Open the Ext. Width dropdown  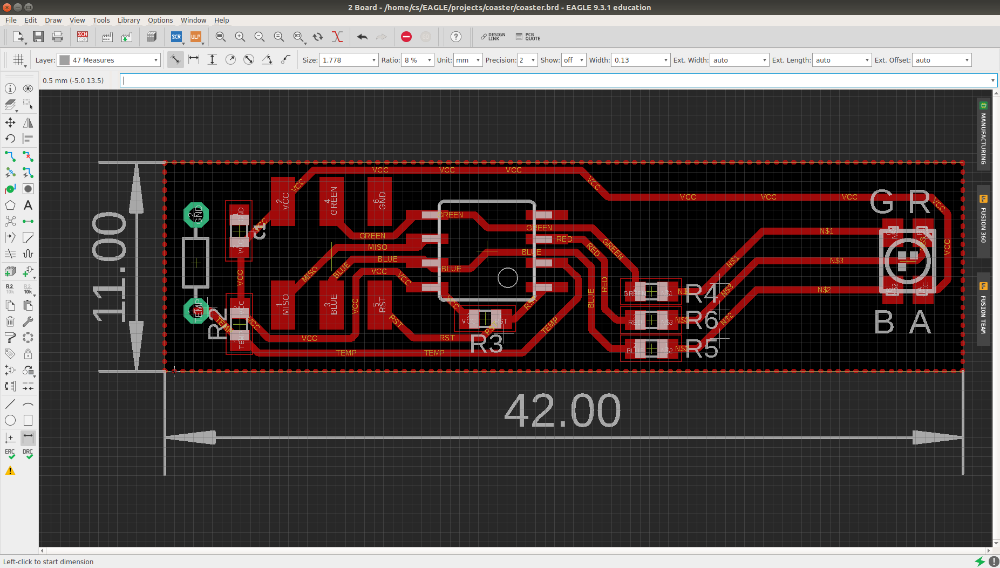click(x=739, y=60)
